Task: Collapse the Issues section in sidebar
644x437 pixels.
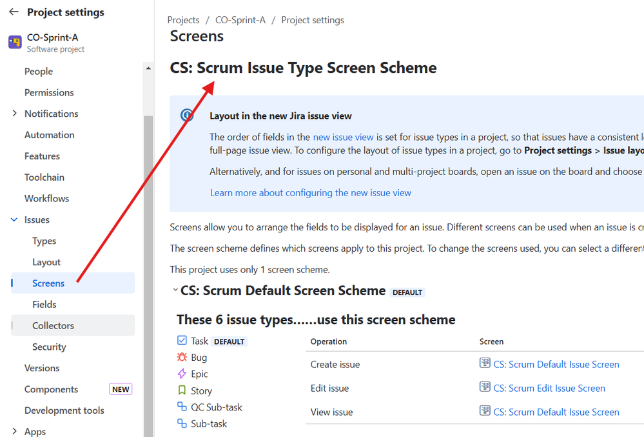Action: click(x=14, y=219)
